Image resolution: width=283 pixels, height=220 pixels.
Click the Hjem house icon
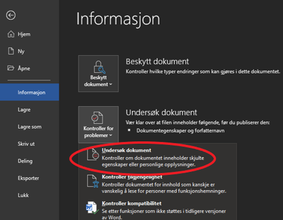[x=11, y=34]
